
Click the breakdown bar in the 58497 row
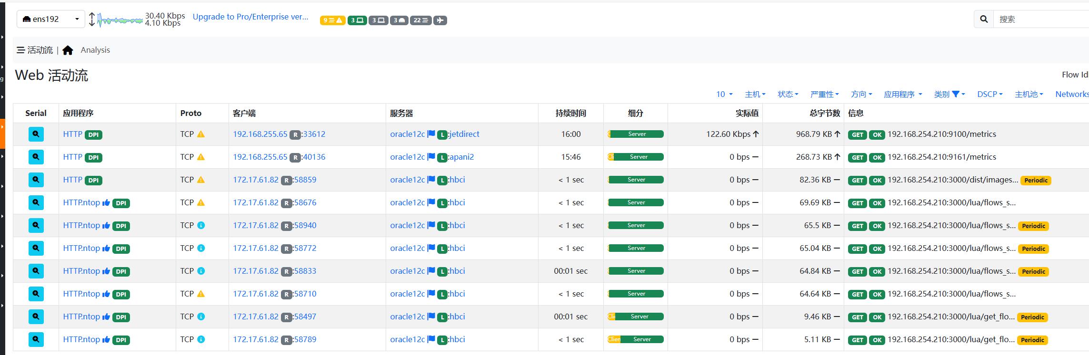[x=636, y=317]
